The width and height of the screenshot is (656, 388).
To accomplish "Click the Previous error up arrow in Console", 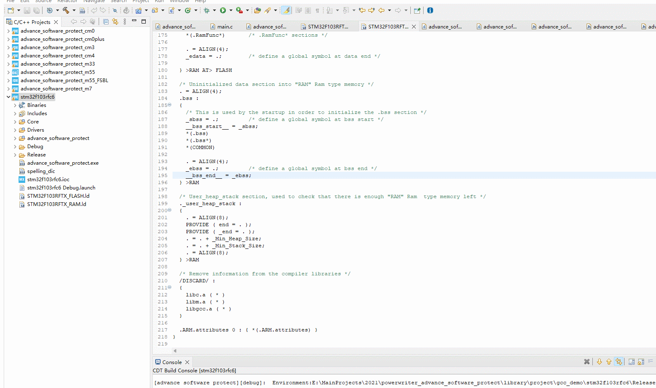I will click(x=609, y=362).
